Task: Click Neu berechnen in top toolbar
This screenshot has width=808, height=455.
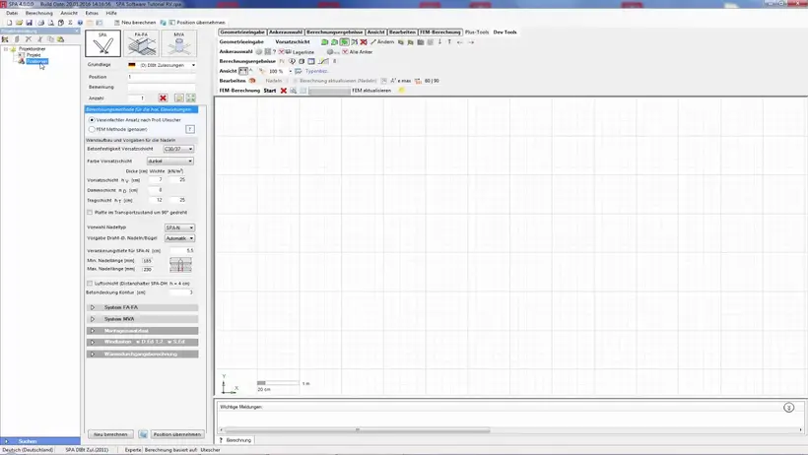Action: point(135,23)
